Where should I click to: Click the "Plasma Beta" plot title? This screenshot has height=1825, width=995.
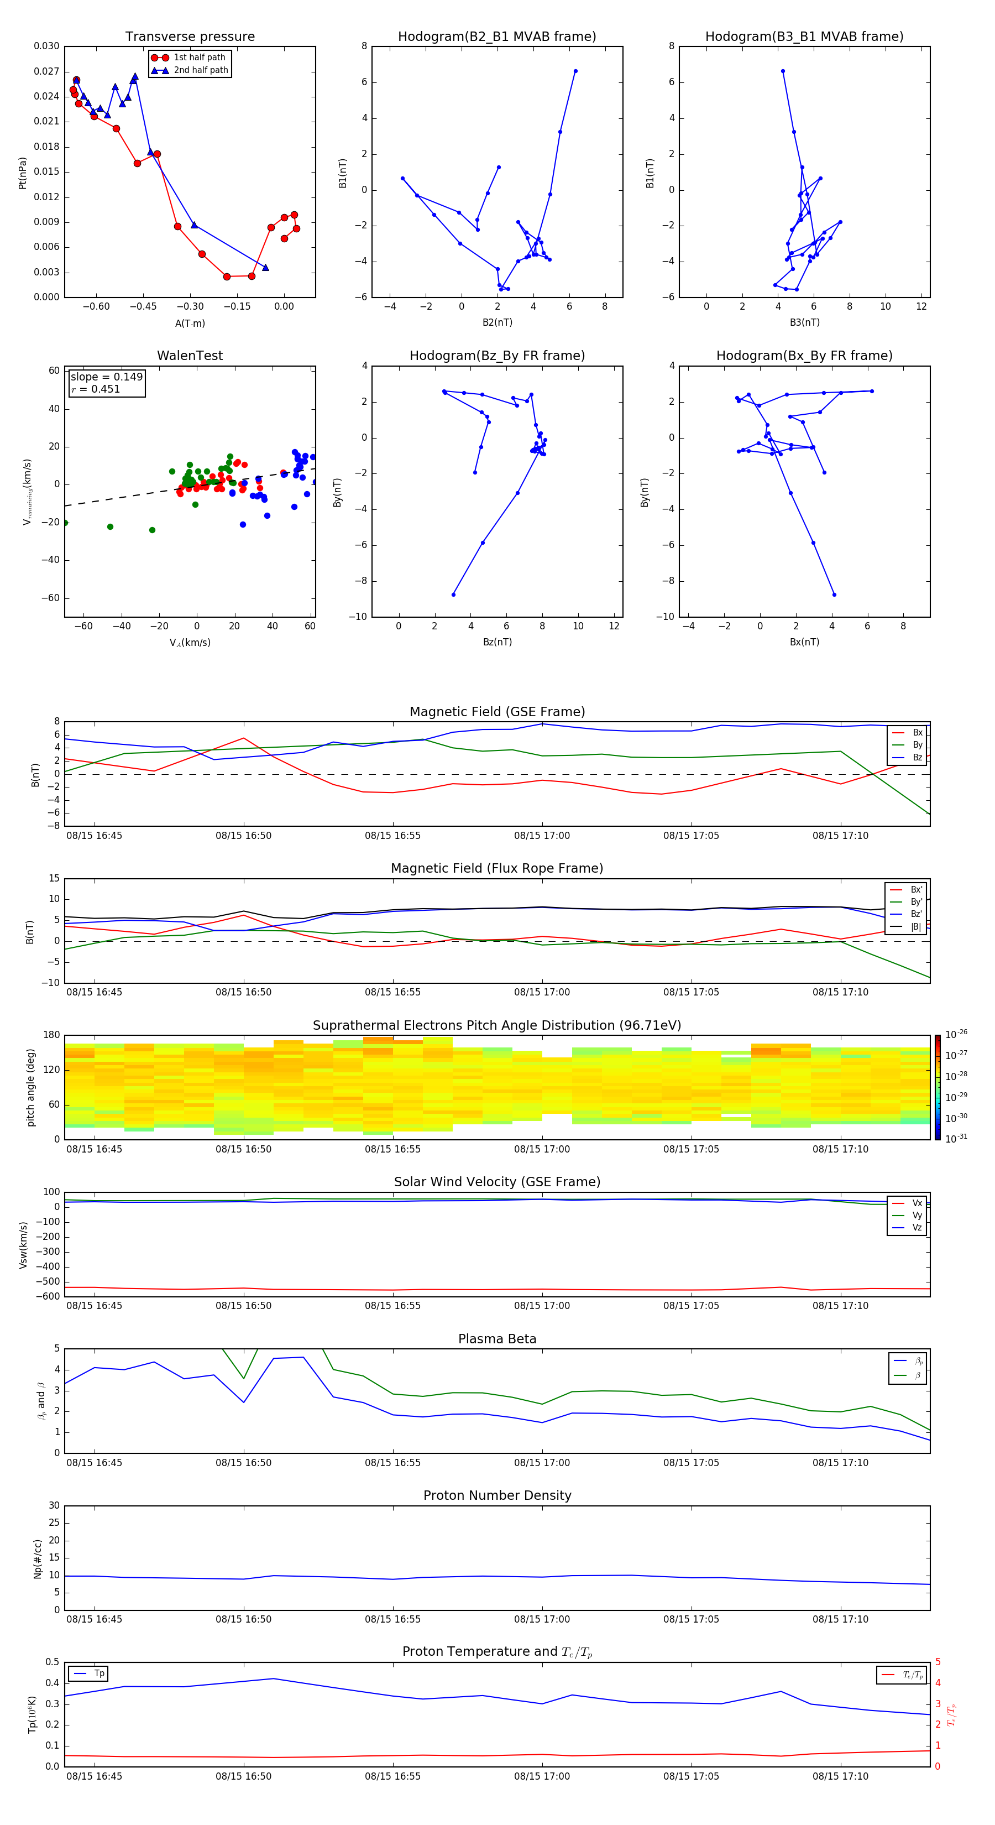point(497,1339)
